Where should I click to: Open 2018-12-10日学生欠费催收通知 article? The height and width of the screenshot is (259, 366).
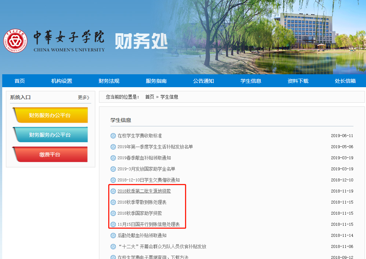tap(148, 180)
